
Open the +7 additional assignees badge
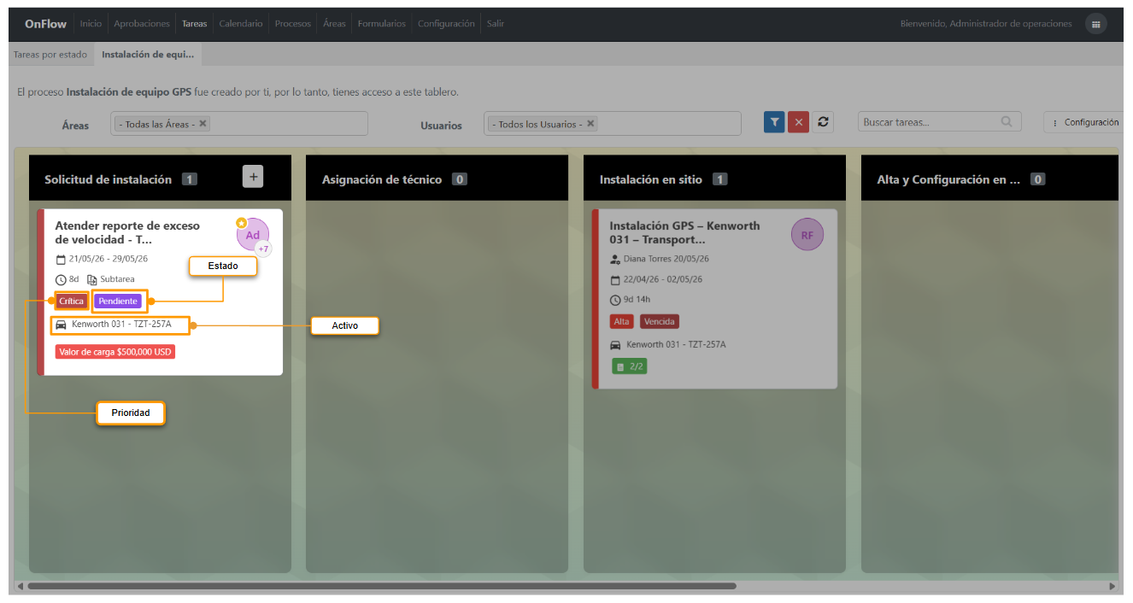coord(264,249)
